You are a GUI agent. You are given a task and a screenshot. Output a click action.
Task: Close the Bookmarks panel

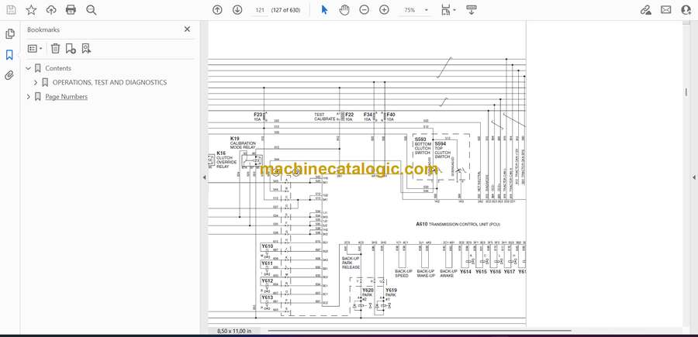pyautogui.click(x=187, y=29)
